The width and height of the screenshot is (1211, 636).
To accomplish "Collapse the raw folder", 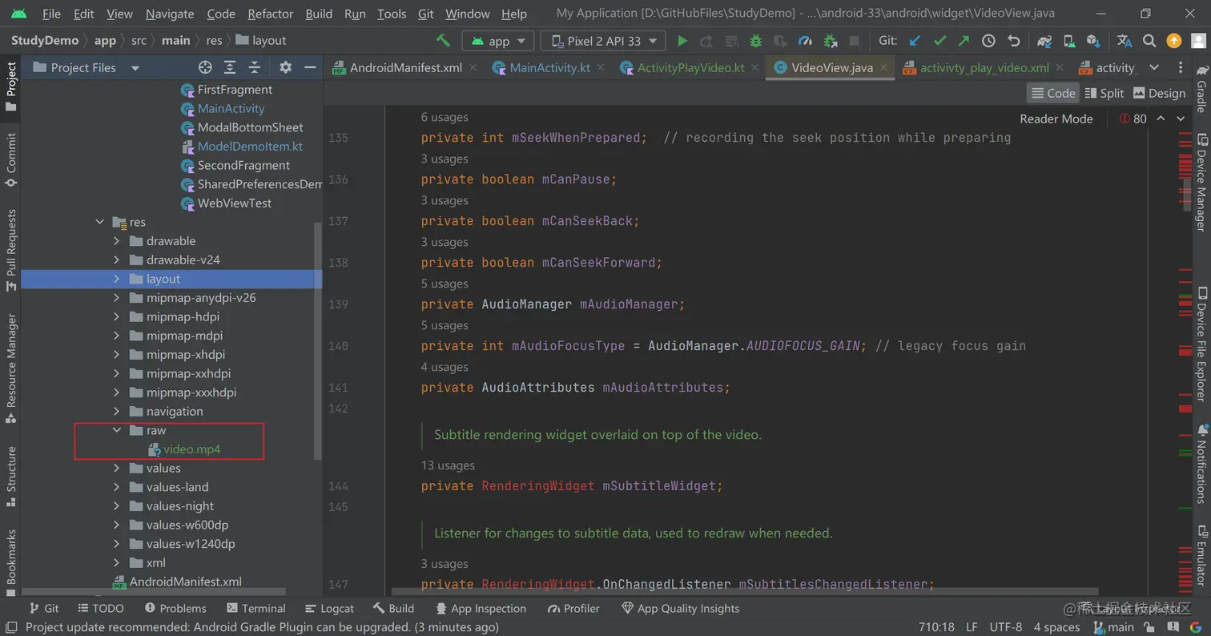I will tap(117, 430).
